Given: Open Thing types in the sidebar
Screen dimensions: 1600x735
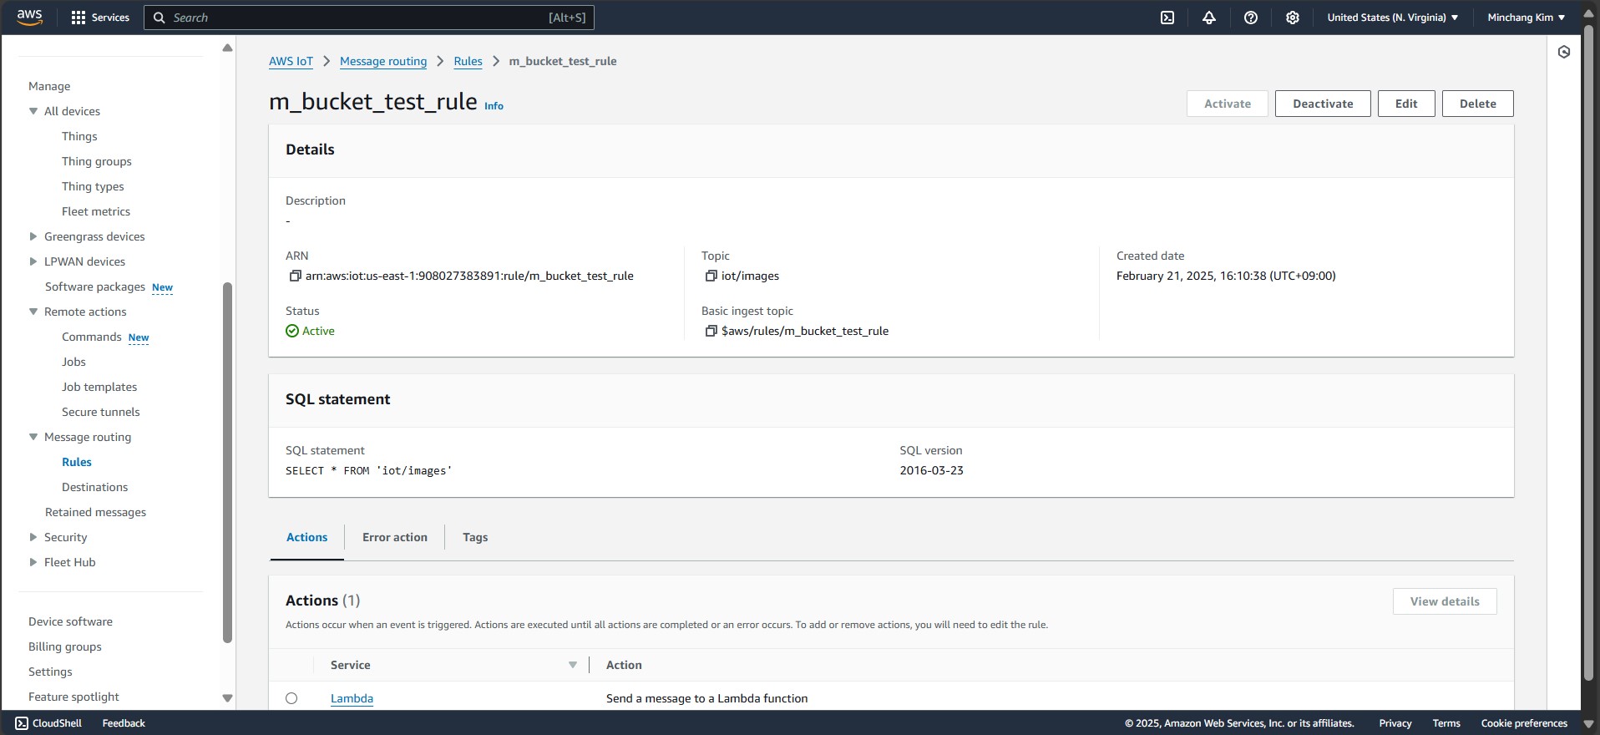Looking at the screenshot, I should click(93, 186).
